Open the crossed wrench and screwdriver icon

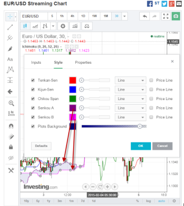coord(11,170)
